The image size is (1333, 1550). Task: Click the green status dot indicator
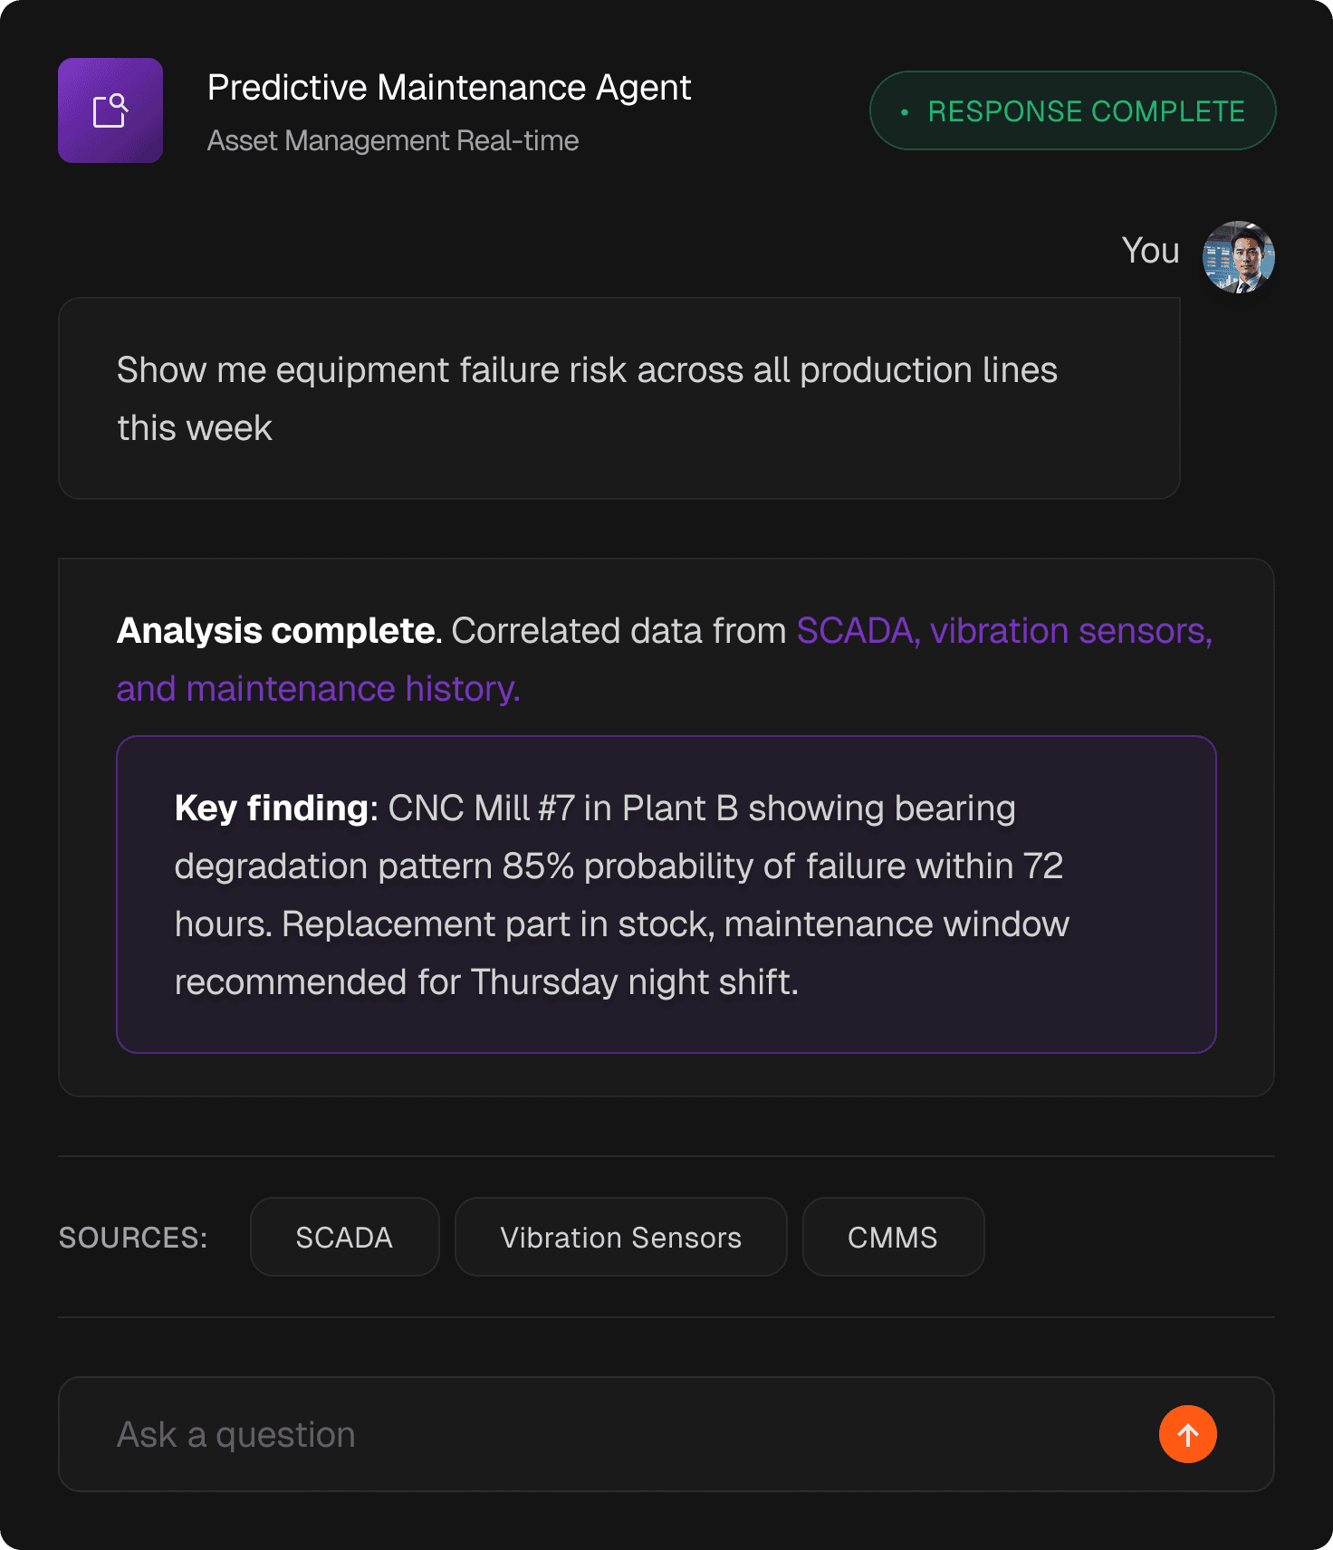click(904, 112)
